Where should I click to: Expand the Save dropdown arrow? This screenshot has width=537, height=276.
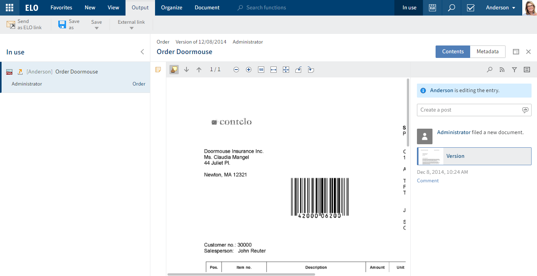pyautogui.click(x=96, y=28)
